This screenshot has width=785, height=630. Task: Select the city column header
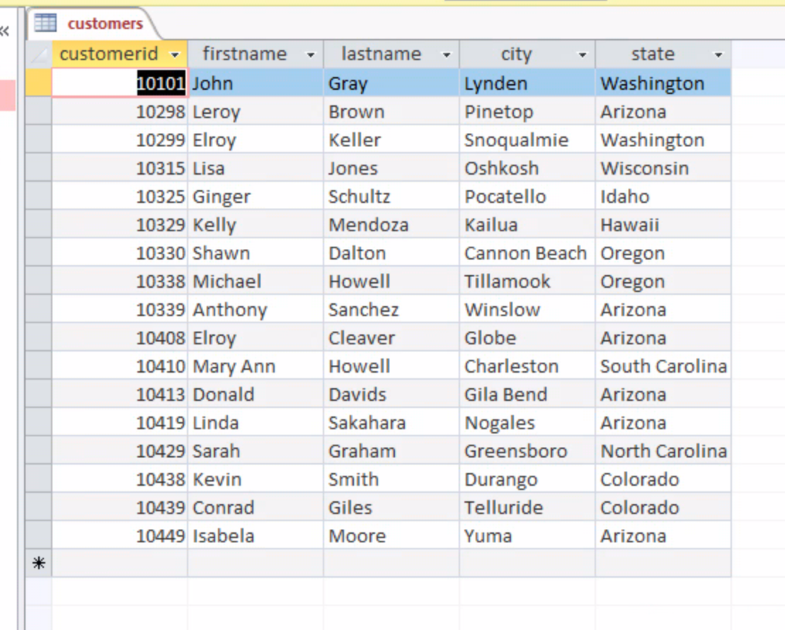(527, 54)
